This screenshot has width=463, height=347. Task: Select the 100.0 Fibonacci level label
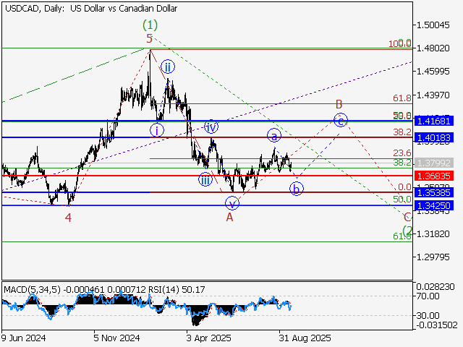click(x=400, y=44)
